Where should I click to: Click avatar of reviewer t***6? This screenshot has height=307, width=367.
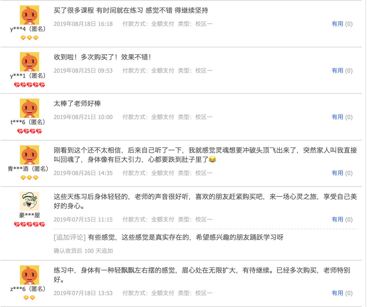[30, 108]
